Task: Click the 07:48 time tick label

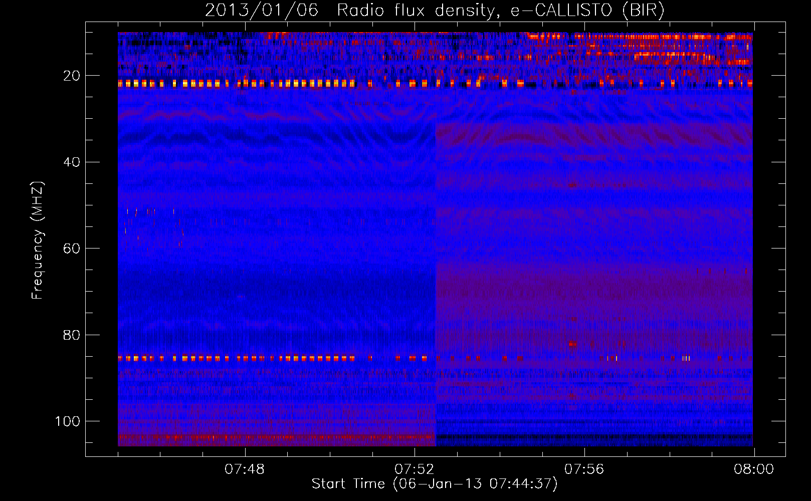Action: coord(245,469)
